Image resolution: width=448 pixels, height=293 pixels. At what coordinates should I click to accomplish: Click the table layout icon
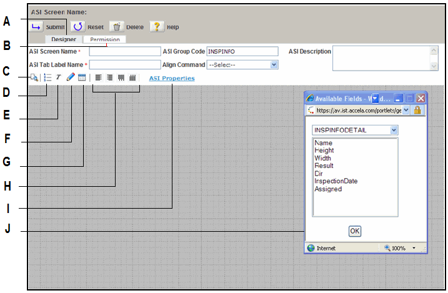(x=82, y=78)
